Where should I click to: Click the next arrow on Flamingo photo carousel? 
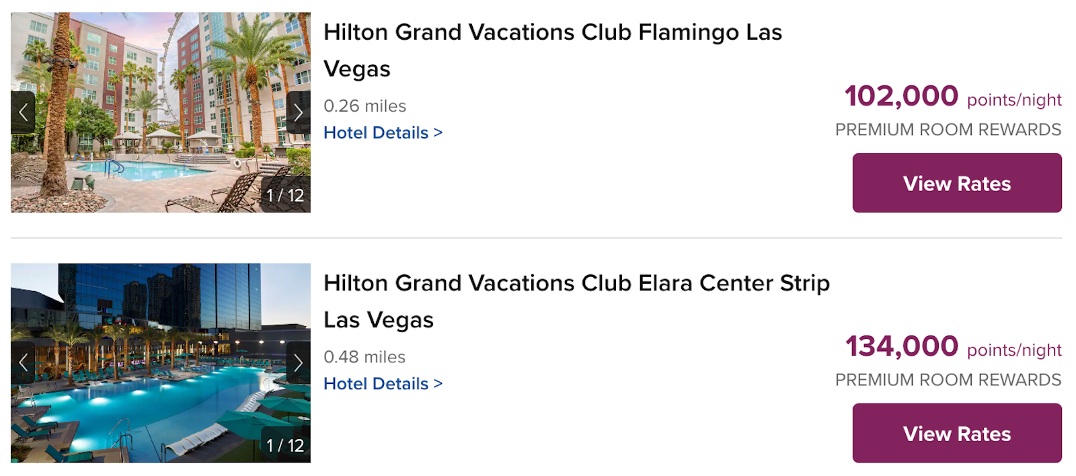pos(299,112)
